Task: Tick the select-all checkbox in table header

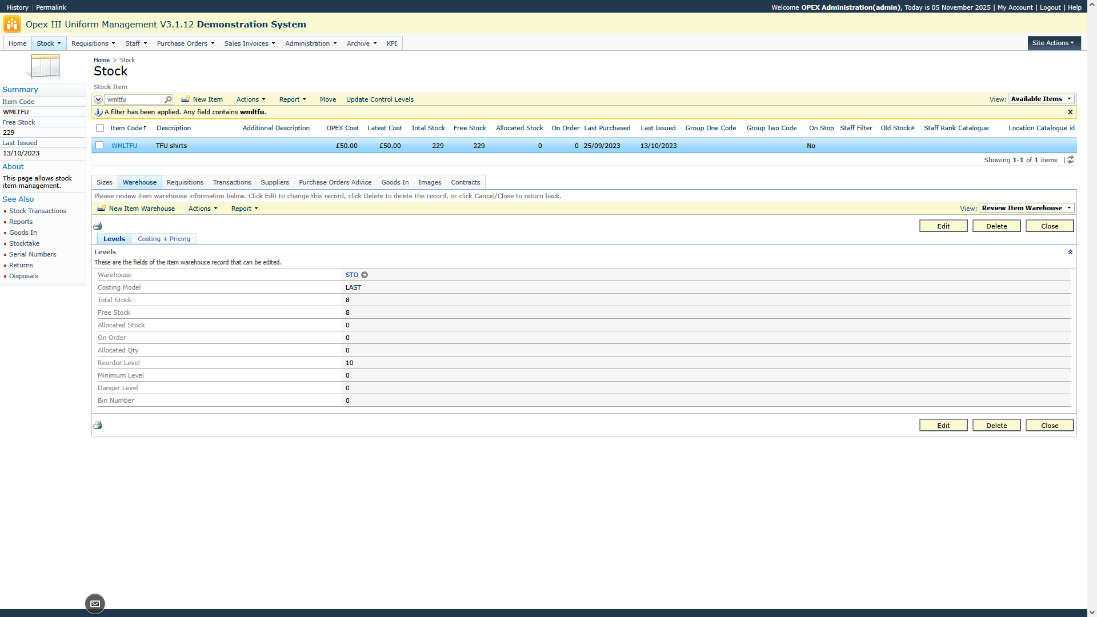Action: [x=100, y=129]
